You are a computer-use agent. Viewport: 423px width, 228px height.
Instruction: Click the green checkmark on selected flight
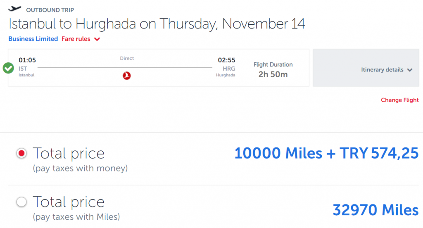[x=8, y=68]
